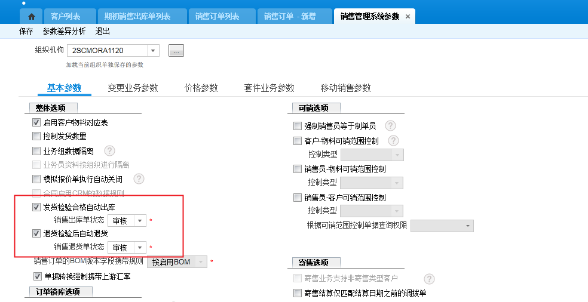Open 销售退货单状态 dropdown

tap(140, 247)
